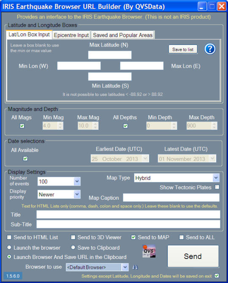Check Send to HTML List
228x283 pixels.
coord(9,237)
